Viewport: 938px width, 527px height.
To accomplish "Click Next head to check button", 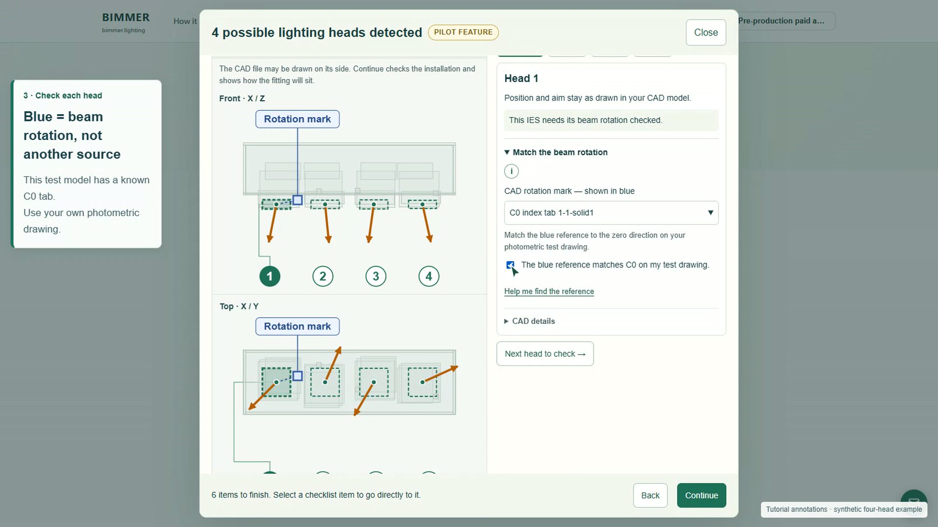I will [545, 354].
